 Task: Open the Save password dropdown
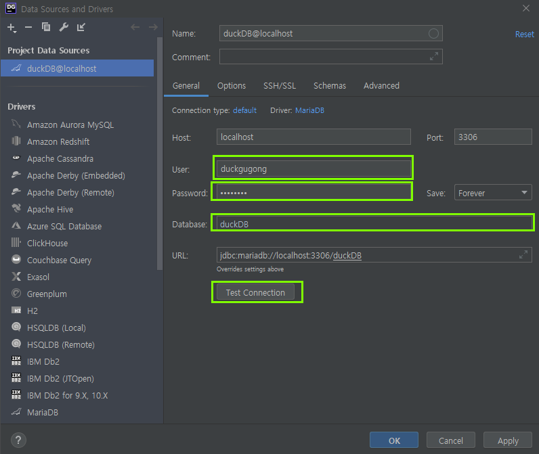(x=493, y=193)
